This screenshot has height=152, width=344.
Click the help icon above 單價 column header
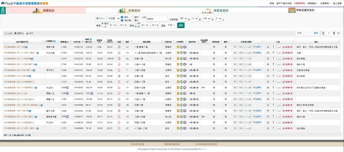[x=91, y=39]
